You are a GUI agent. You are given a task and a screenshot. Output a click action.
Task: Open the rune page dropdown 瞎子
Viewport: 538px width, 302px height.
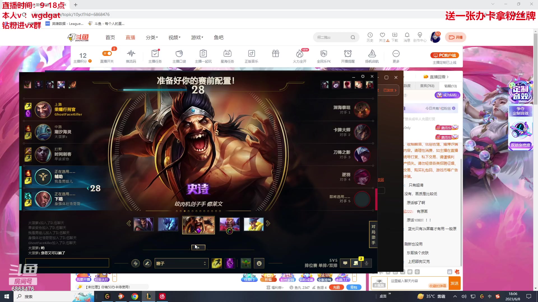(181, 263)
